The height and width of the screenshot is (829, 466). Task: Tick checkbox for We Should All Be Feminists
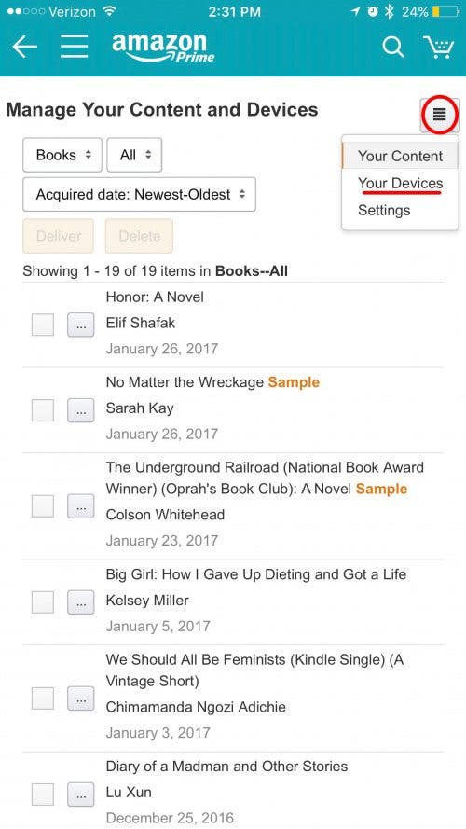tap(43, 698)
